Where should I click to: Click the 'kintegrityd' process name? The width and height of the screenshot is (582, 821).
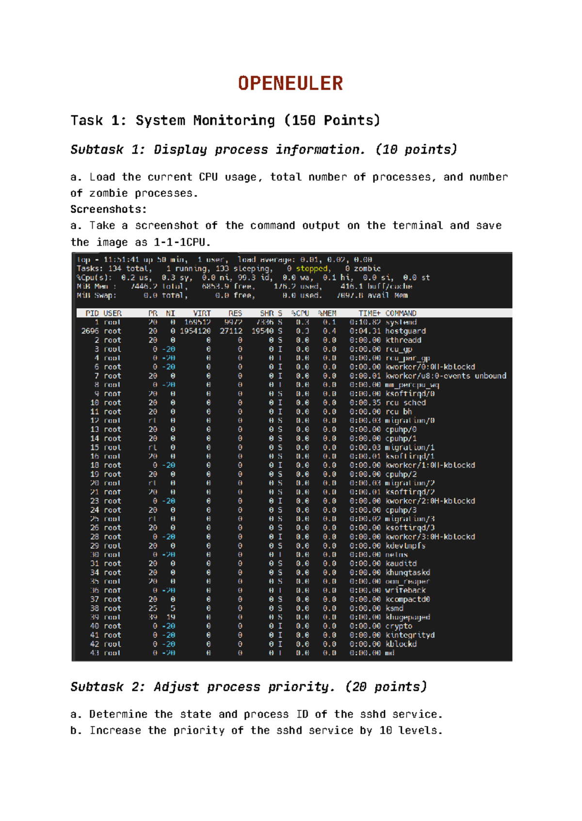[410, 635]
